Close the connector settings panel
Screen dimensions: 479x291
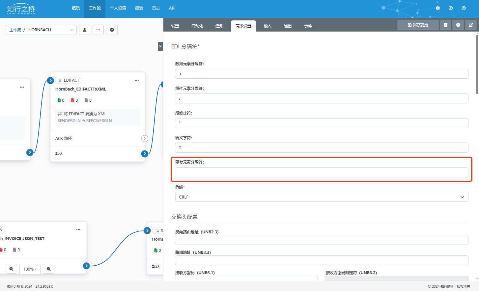(160, 46)
